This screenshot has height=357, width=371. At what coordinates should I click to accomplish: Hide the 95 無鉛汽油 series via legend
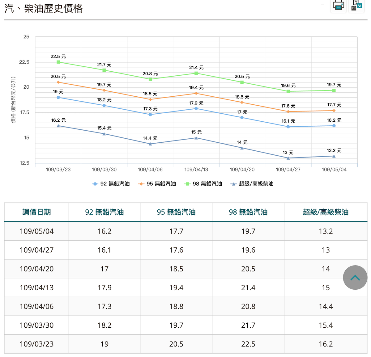click(x=157, y=184)
